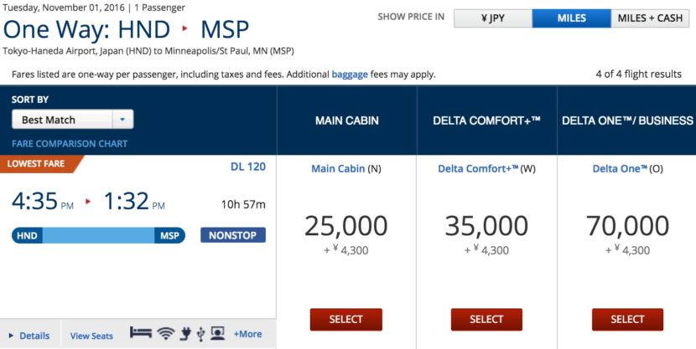Click the HND to MSP route bar
Image resolution: width=696 pixels, height=349 pixels.
click(x=98, y=236)
